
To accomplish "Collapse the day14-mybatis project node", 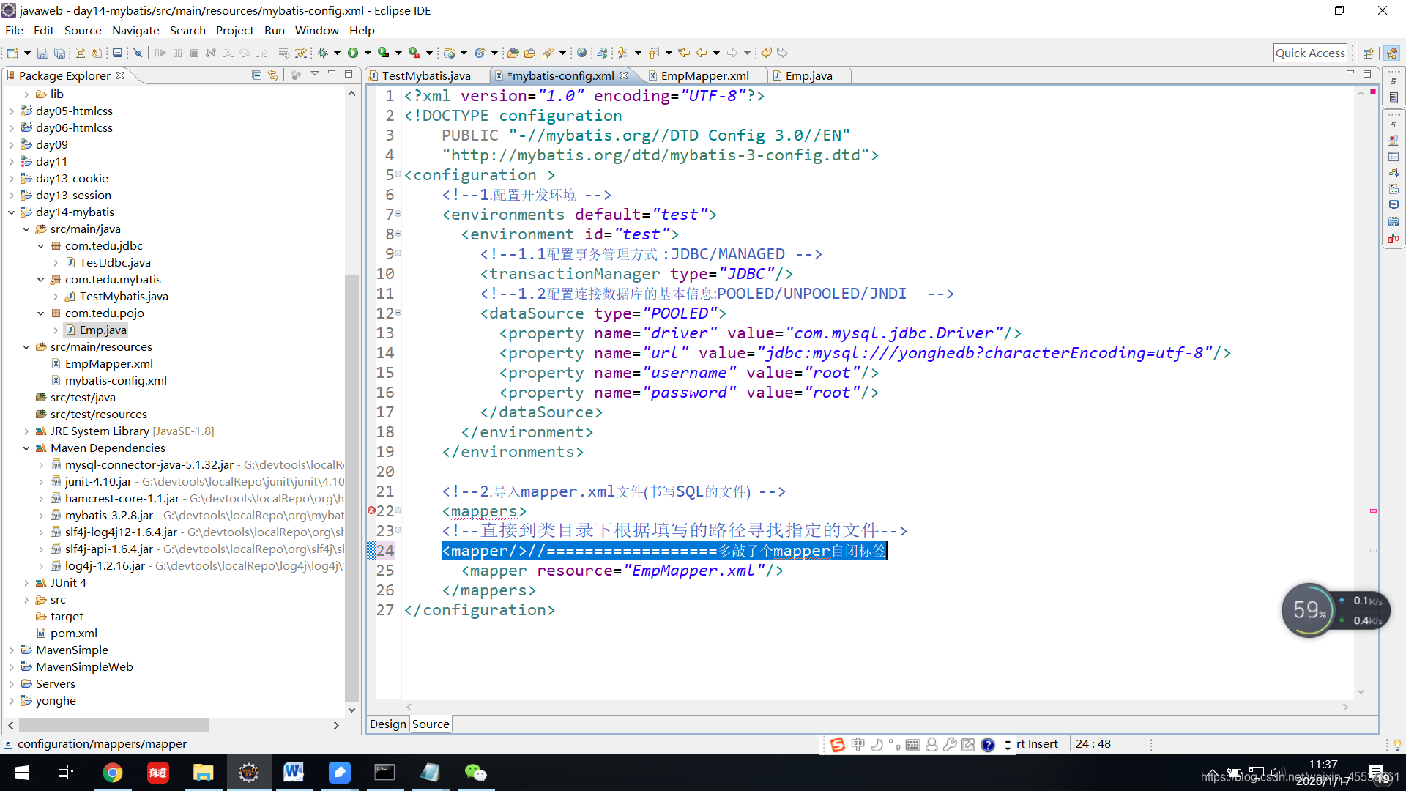I will [12, 212].
